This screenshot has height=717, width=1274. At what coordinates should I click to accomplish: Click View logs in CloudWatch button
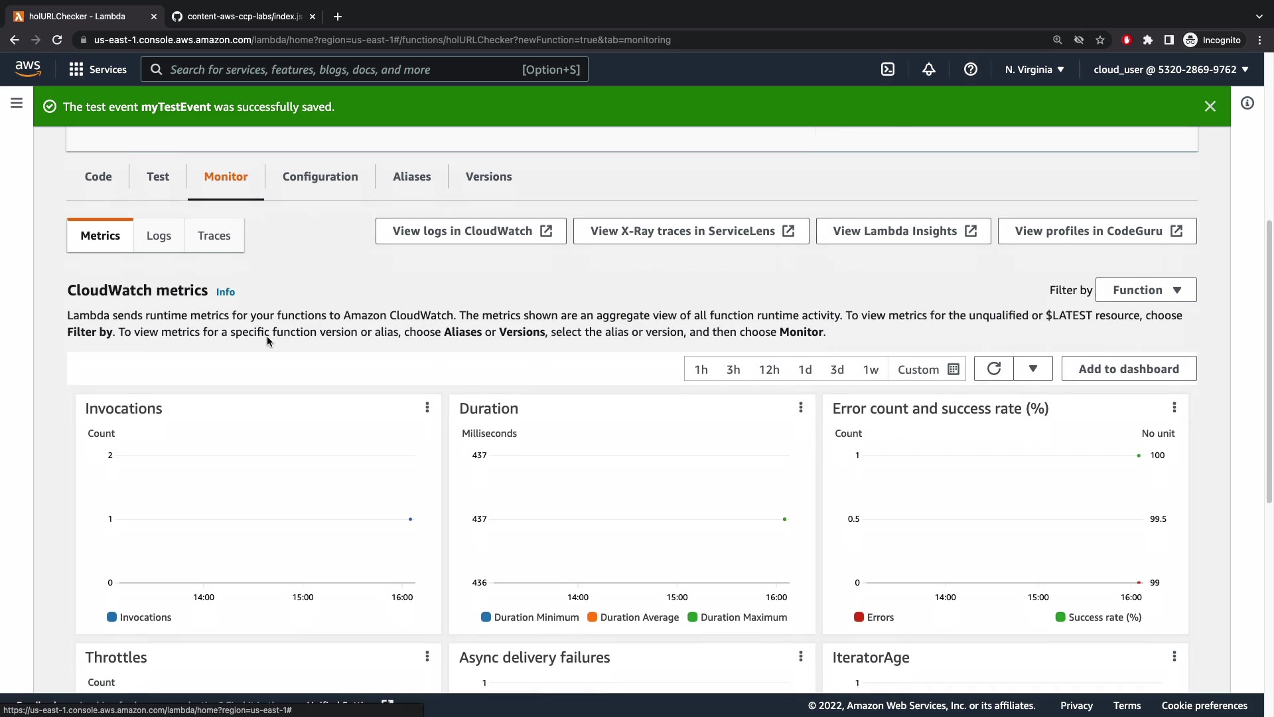click(471, 231)
